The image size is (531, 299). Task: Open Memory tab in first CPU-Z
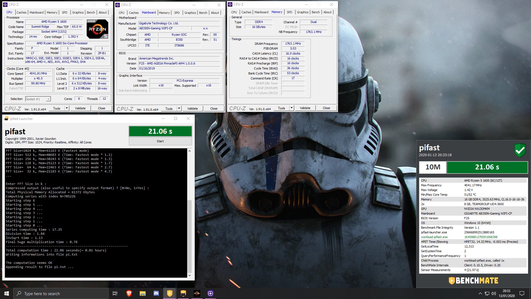click(x=52, y=12)
